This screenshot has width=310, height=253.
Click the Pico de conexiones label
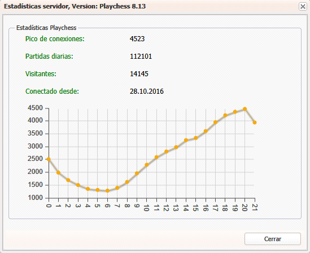tap(55, 39)
